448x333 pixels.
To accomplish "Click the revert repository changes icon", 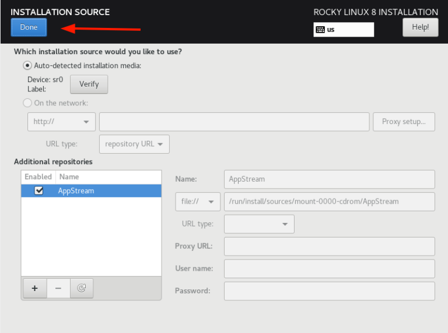I will pyautogui.click(x=82, y=289).
